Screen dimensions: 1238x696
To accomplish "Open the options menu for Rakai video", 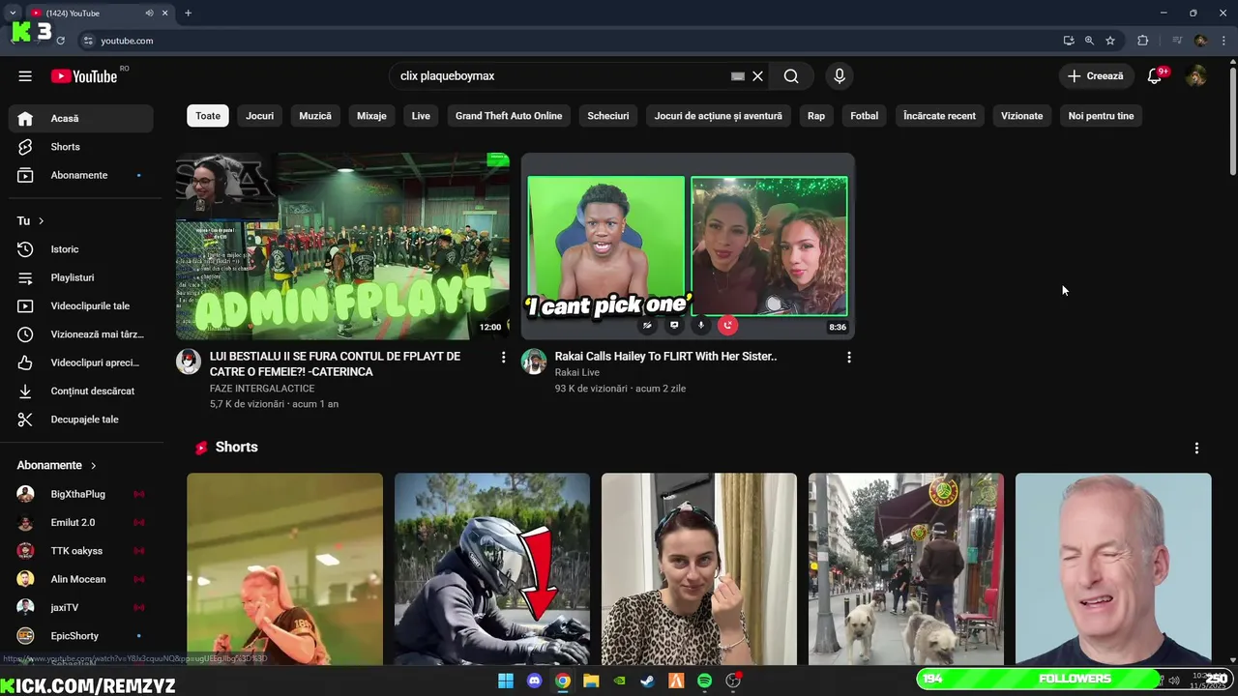I will tap(849, 358).
